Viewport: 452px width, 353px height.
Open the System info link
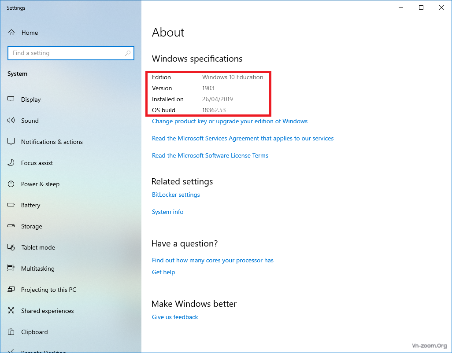pyautogui.click(x=167, y=212)
